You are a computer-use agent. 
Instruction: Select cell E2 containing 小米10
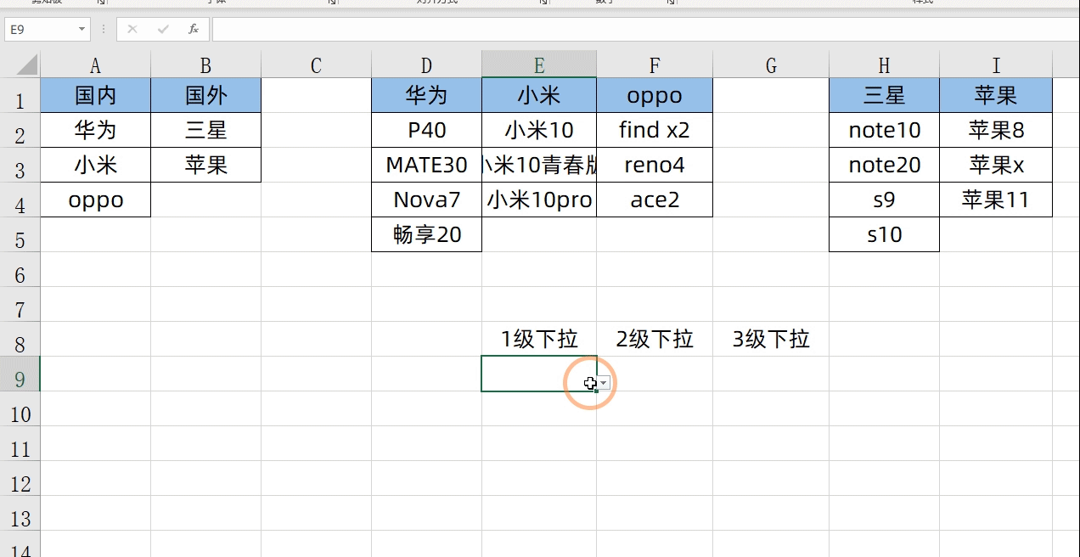(539, 130)
